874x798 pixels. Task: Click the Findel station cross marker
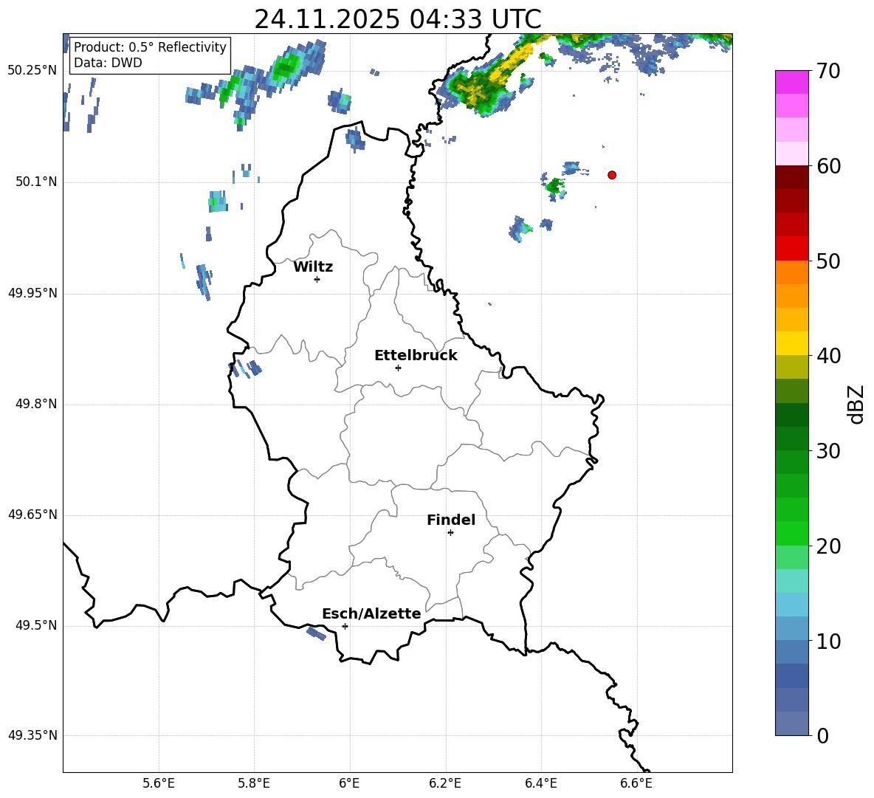click(450, 532)
